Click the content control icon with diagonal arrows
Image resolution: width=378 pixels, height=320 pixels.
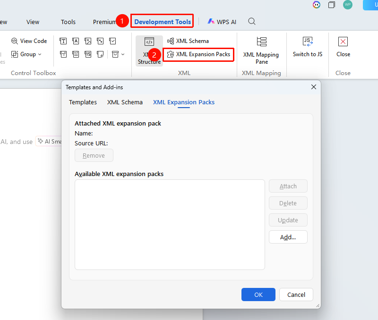point(100,41)
